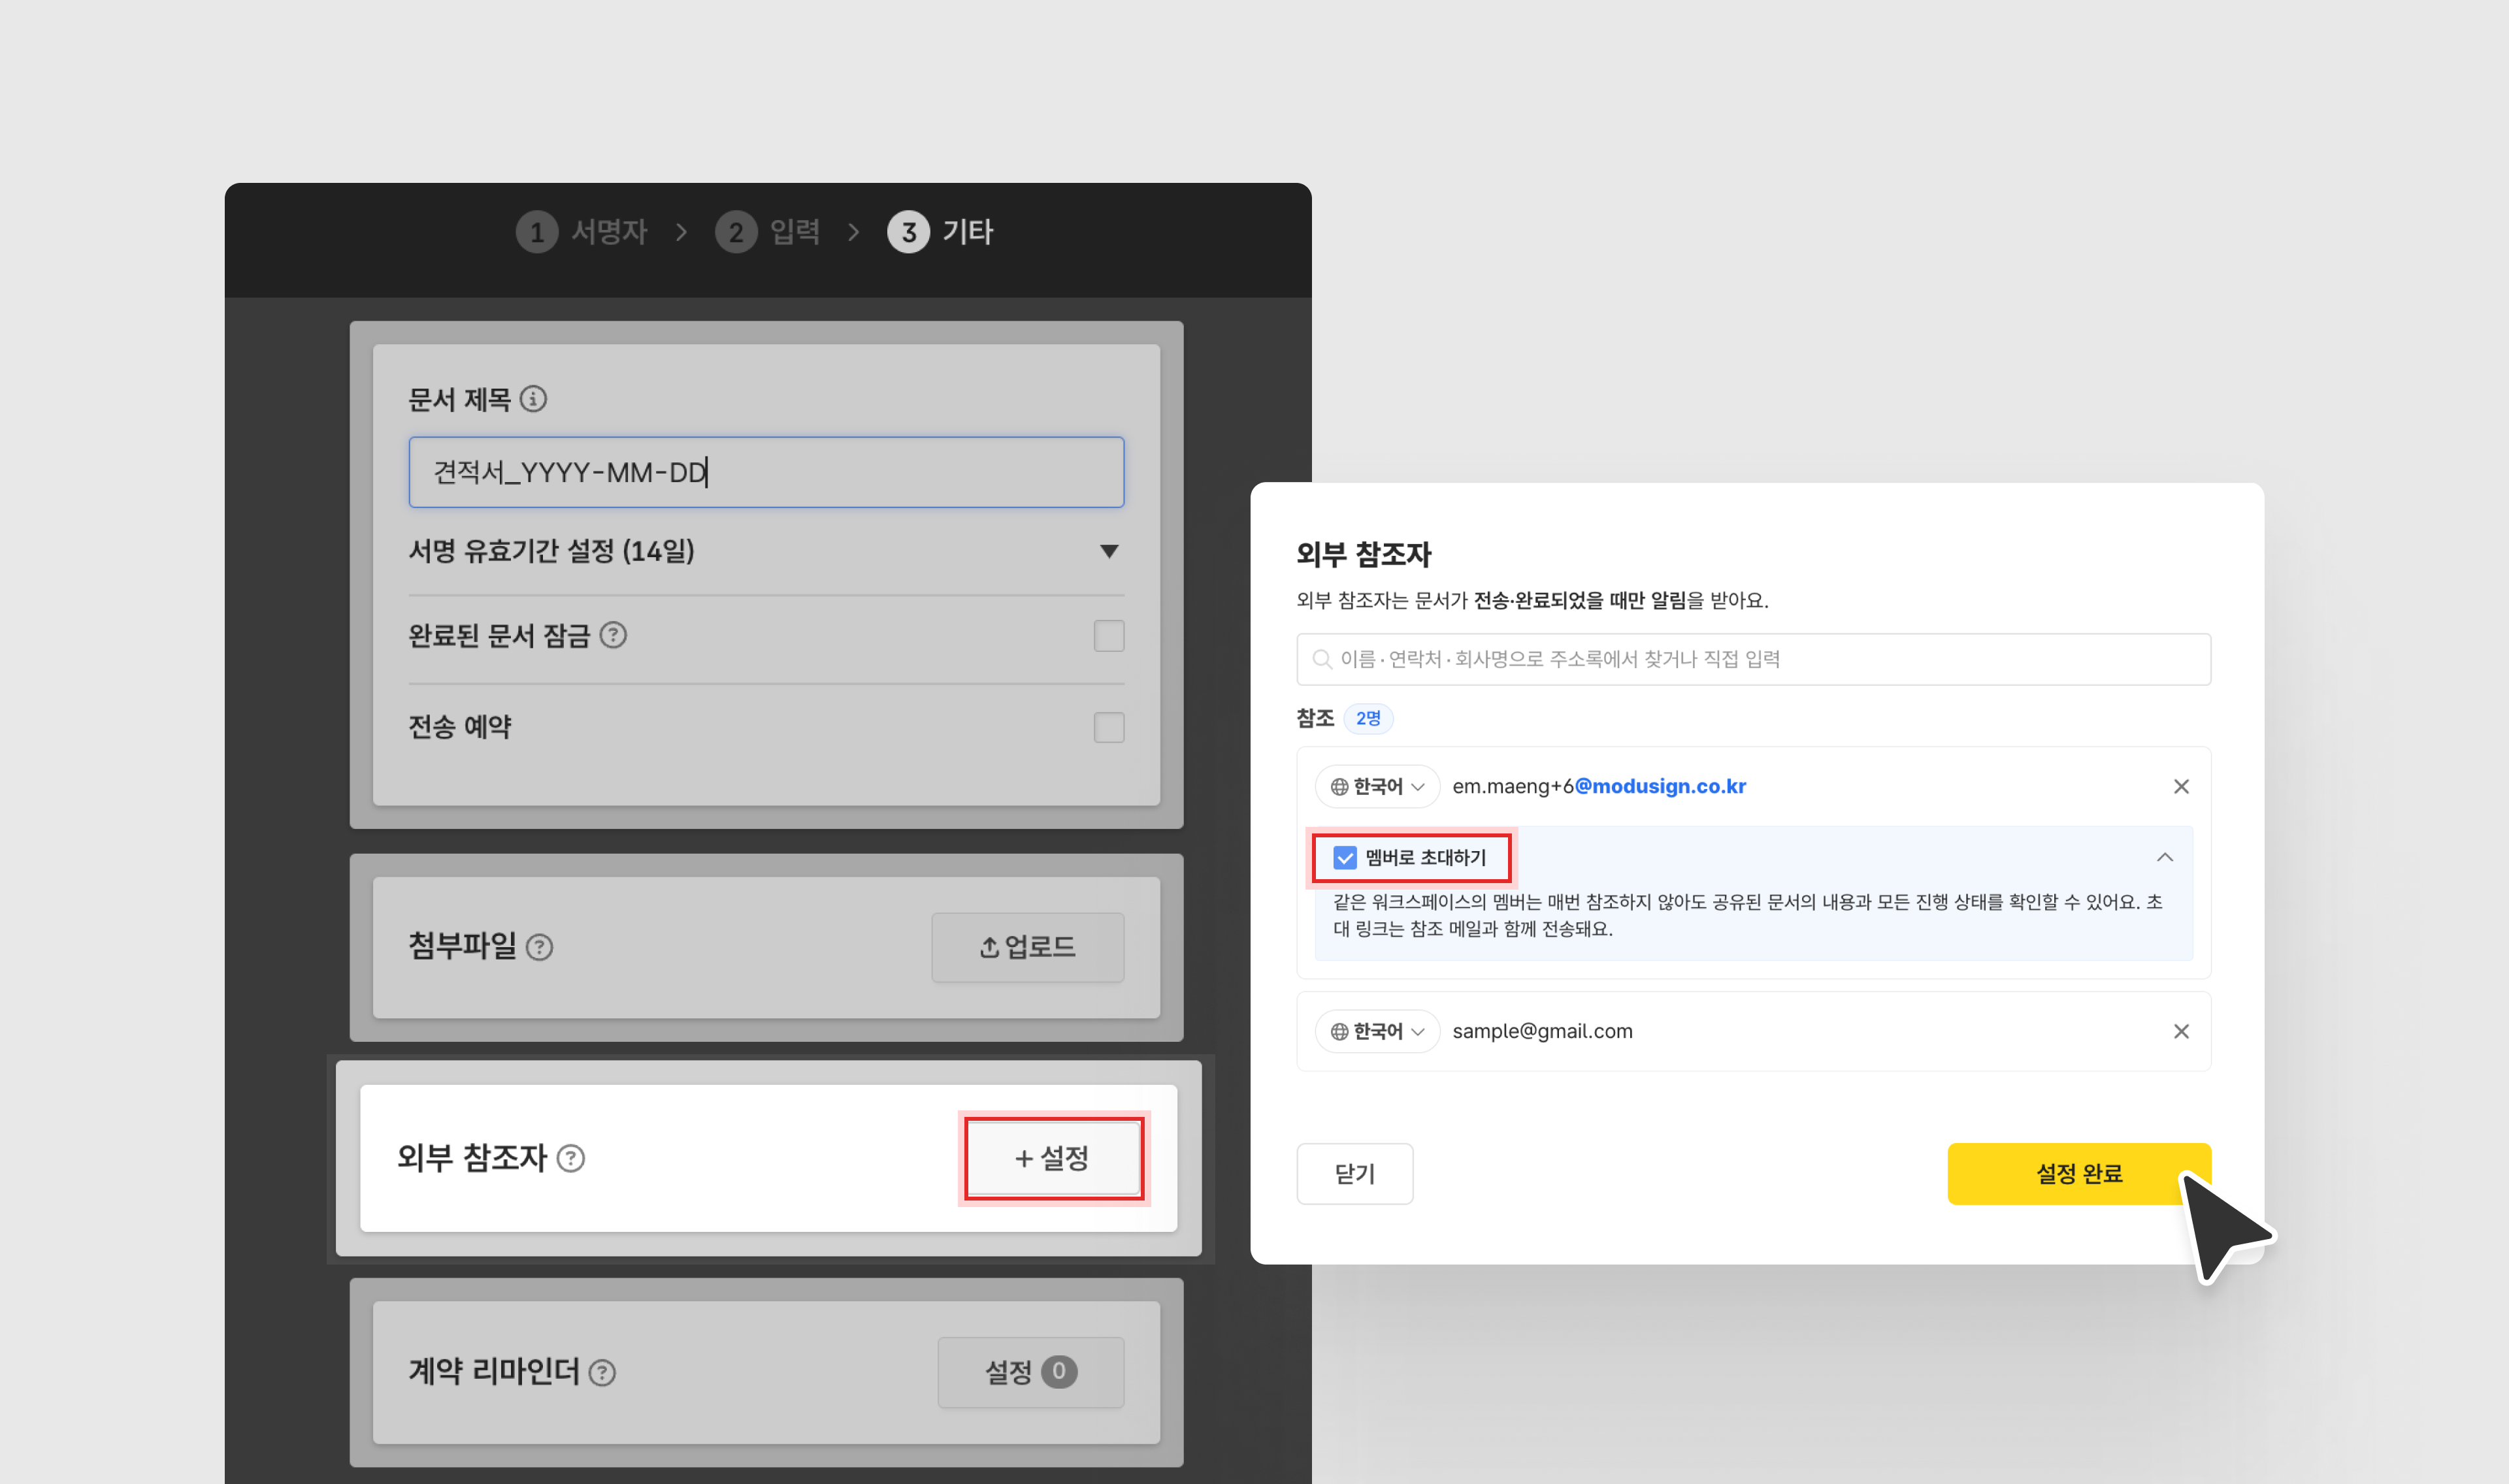
Task: Go to step 1 서명자 tab
Action: (x=582, y=232)
